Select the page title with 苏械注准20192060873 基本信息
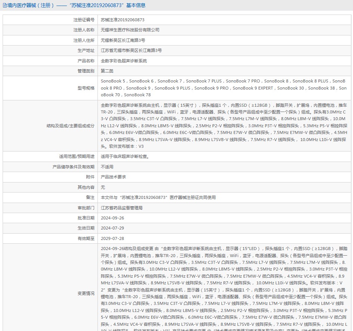 point(76,5)
